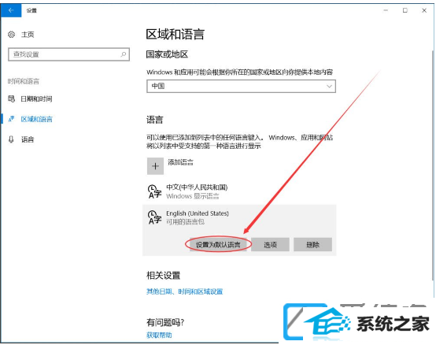Open the Home gear icon

(x=11, y=35)
